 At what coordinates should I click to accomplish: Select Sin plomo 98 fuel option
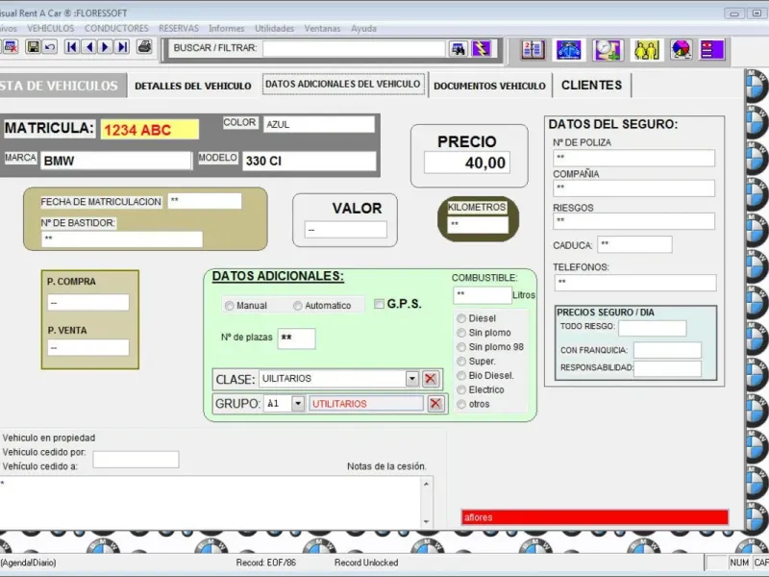point(461,347)
